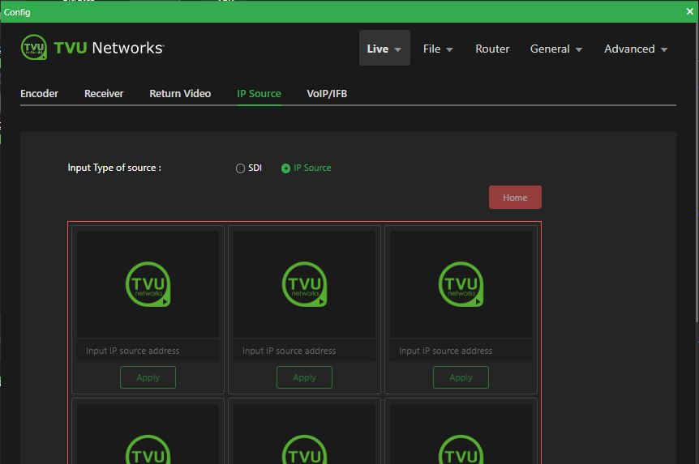699x464 pixels.
Task: Open the Live dropdown menu
Action: pyautogui.click(x=384, y=48)
